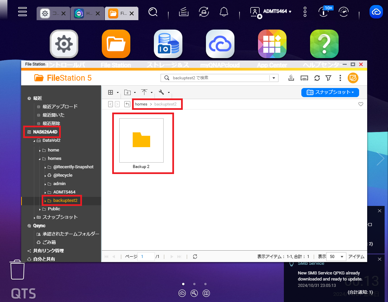The width and height of the screenshot is (388, 302).
Task: Select admin folder in tree
Action: pos(59,184)
